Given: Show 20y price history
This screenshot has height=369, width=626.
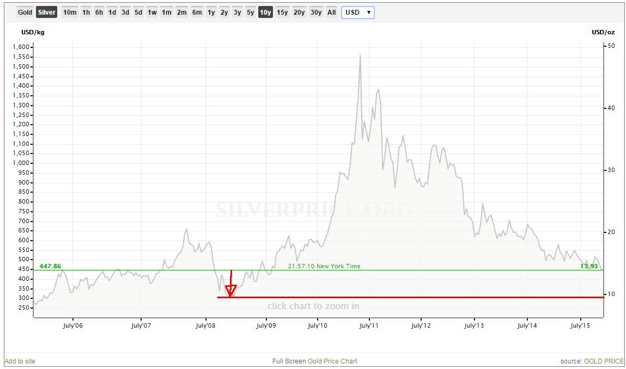Looking at the screenshot, I should (299, 12).
